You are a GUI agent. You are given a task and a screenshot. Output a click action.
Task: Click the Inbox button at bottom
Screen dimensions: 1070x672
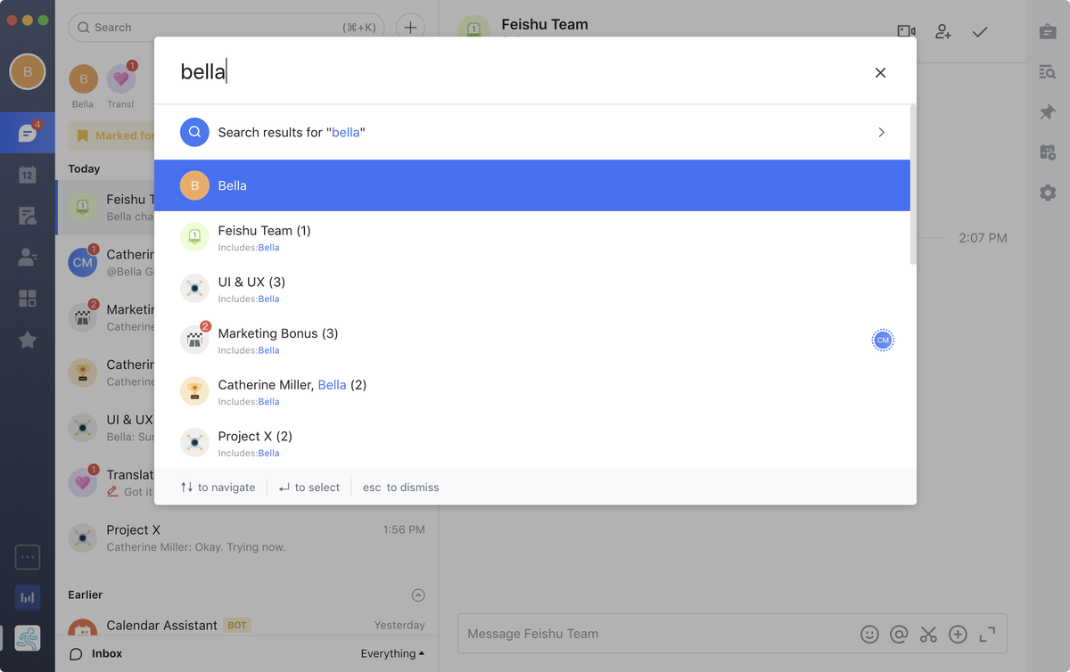[96, 653]
